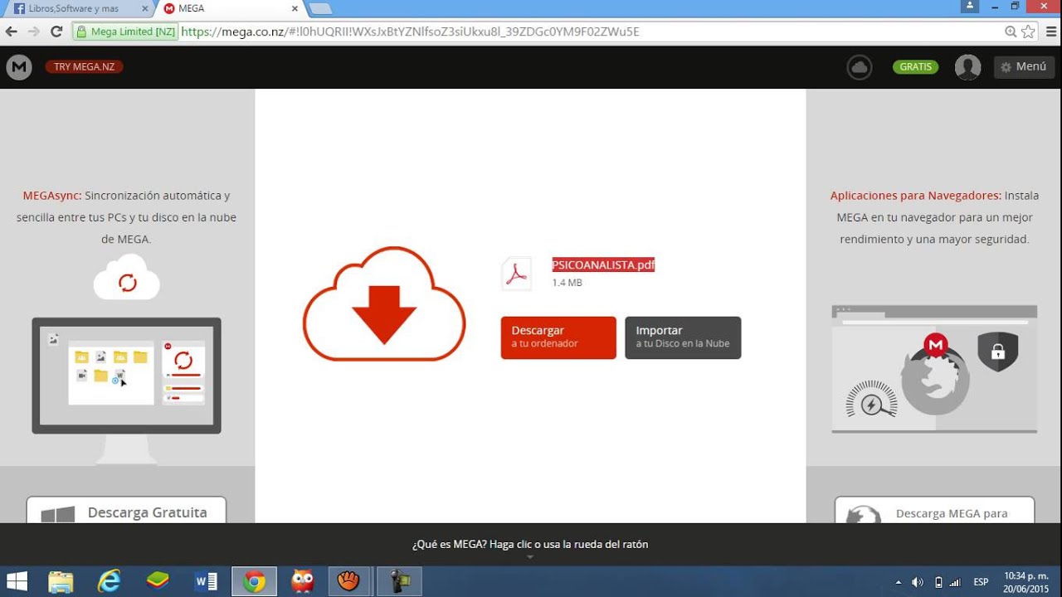Click the ESP language indicator

tap(981, 582)
